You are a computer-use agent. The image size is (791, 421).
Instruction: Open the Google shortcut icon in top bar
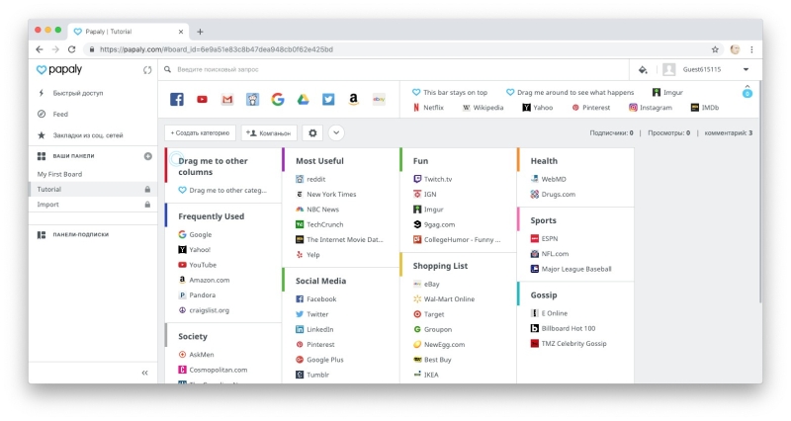278,100
